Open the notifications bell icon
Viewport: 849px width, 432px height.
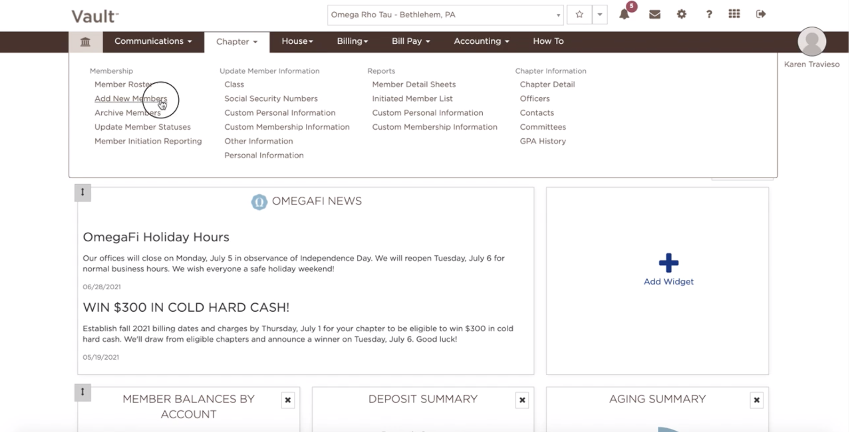click(624, 15)
